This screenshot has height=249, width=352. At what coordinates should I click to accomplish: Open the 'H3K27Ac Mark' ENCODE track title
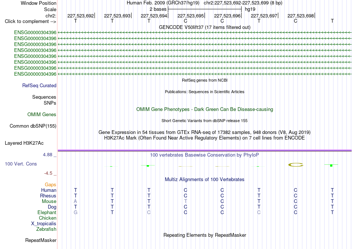click(205, 138)
